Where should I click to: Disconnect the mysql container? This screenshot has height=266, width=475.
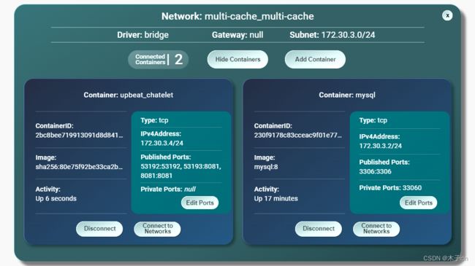click(319, 229)
